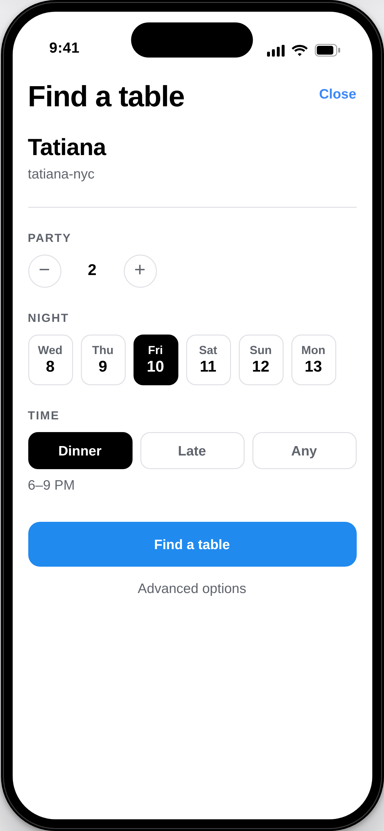Switch to the Late time option

coord(192,451)
